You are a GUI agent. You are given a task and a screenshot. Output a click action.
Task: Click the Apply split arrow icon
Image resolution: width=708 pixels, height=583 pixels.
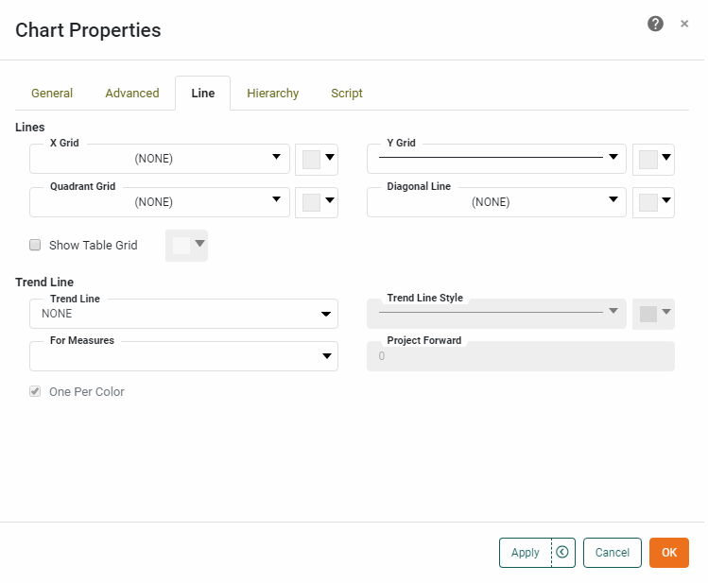click(562, 553)
